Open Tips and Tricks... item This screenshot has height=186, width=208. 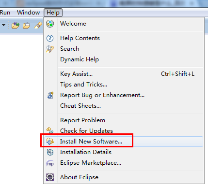coord(124,85)
